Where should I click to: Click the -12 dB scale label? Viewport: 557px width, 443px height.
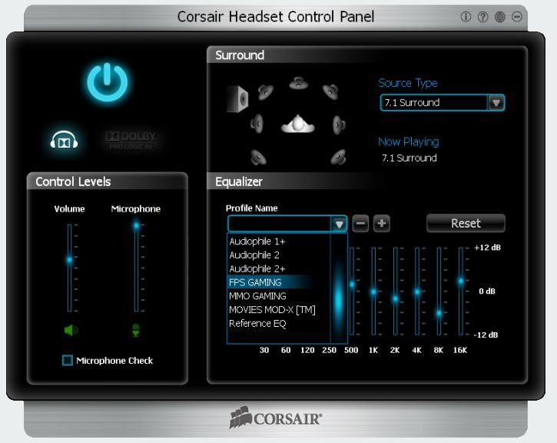pyautogui.click(x=486, y=335)
